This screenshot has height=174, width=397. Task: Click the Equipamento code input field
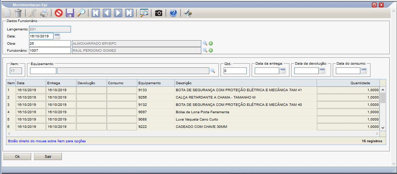(43, 71)
